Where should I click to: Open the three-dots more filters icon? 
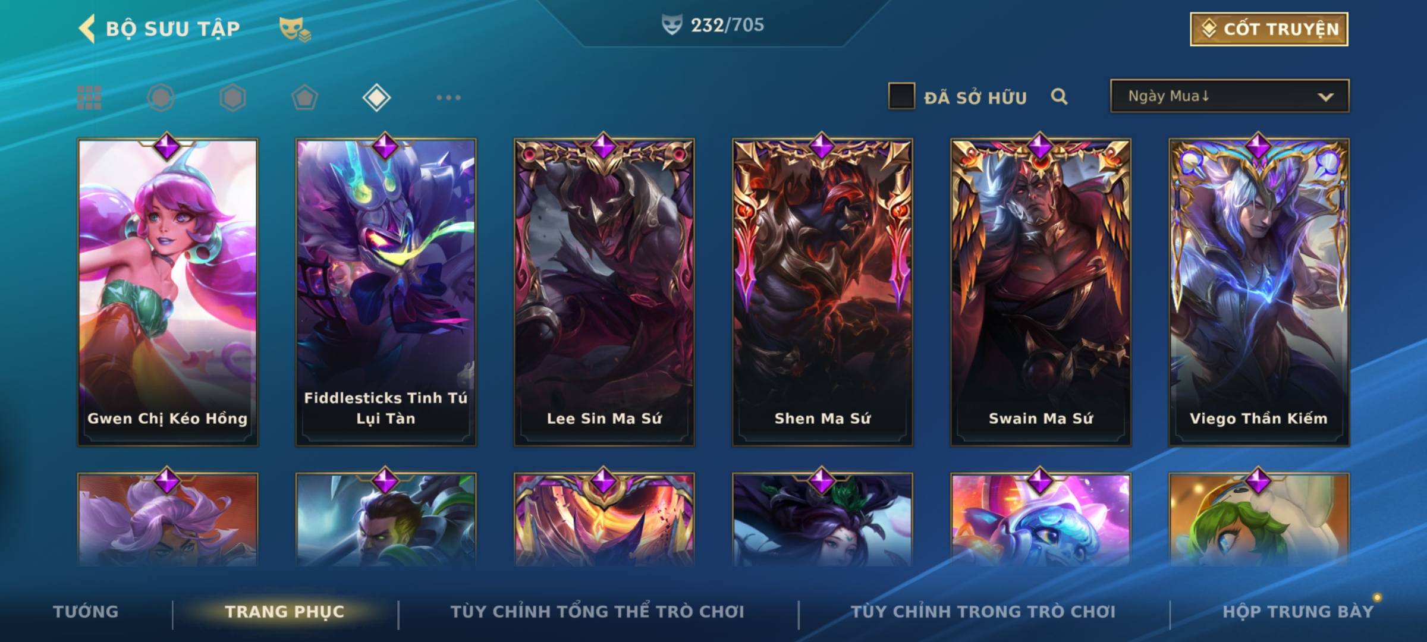pos(448,97)
